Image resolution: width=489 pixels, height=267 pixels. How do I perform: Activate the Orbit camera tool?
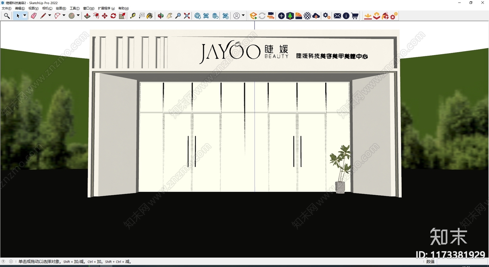point(160,16)
